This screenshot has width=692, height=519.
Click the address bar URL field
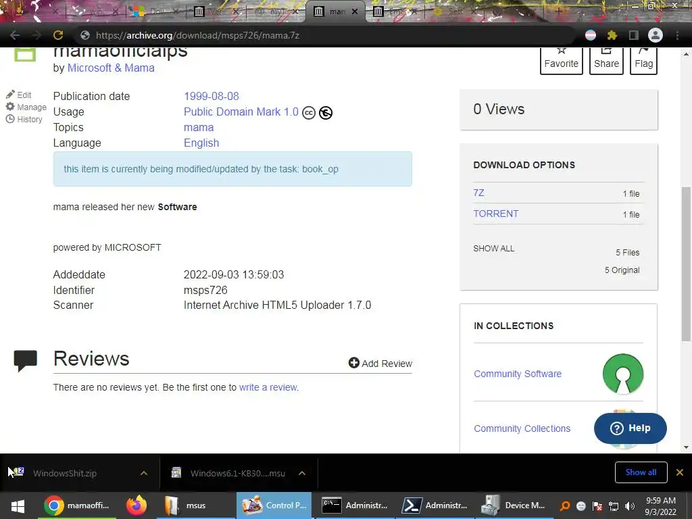(x=326, y=35)
